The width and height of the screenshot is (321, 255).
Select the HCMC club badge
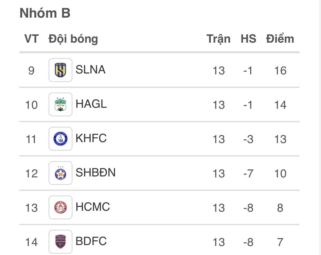pos(60,208)
